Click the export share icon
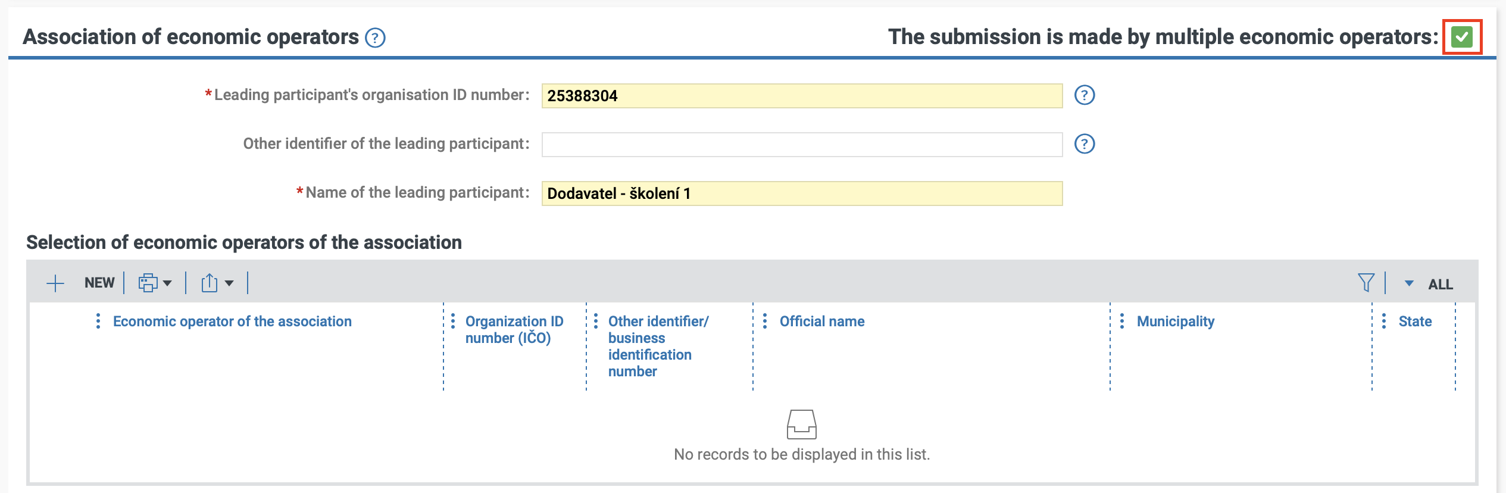The width and height of the screenshot is (1506, 493). [x=209, y=283]
